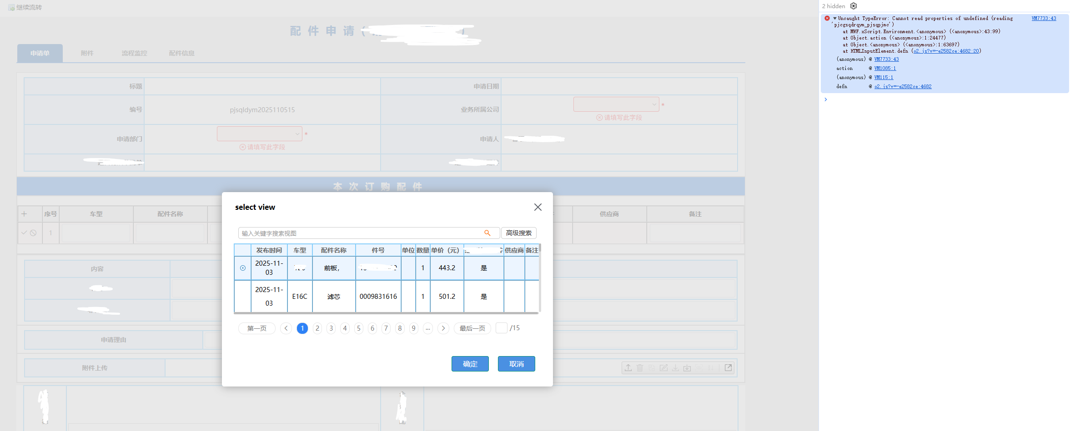Go to the next page arrow
1070x431 pixels.
[x=443, y=328]
